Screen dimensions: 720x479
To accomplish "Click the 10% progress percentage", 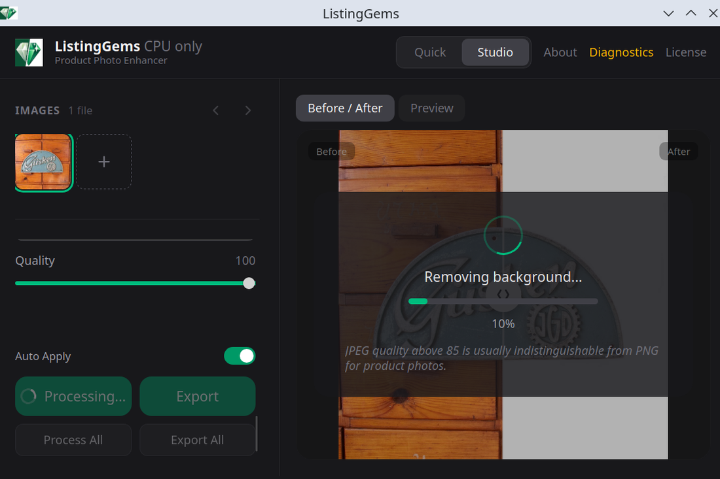I will [503, 323].
